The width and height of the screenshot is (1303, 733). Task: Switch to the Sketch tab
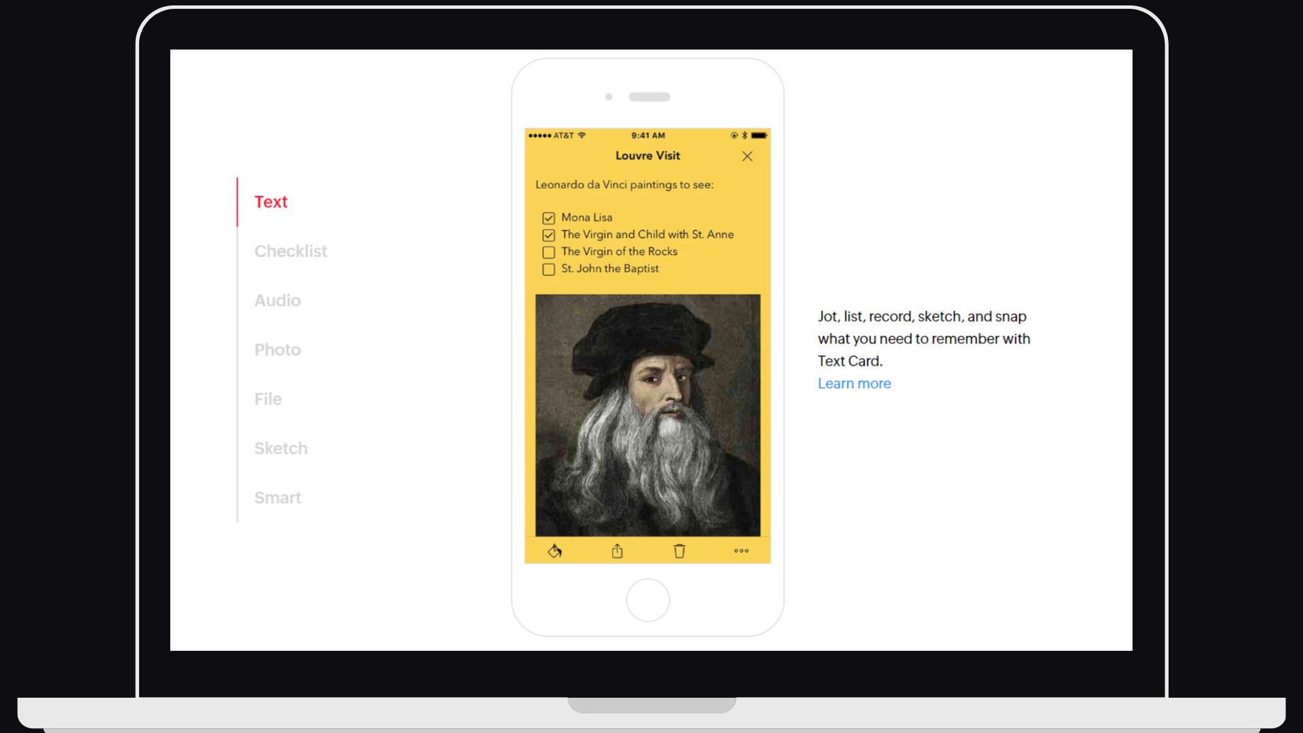point(281,449)
